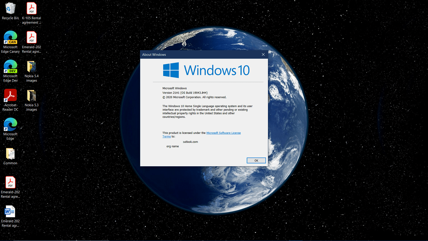
Task: Click the OK button in About Windows
Action: pyautogui.click(x=256, y=160)
